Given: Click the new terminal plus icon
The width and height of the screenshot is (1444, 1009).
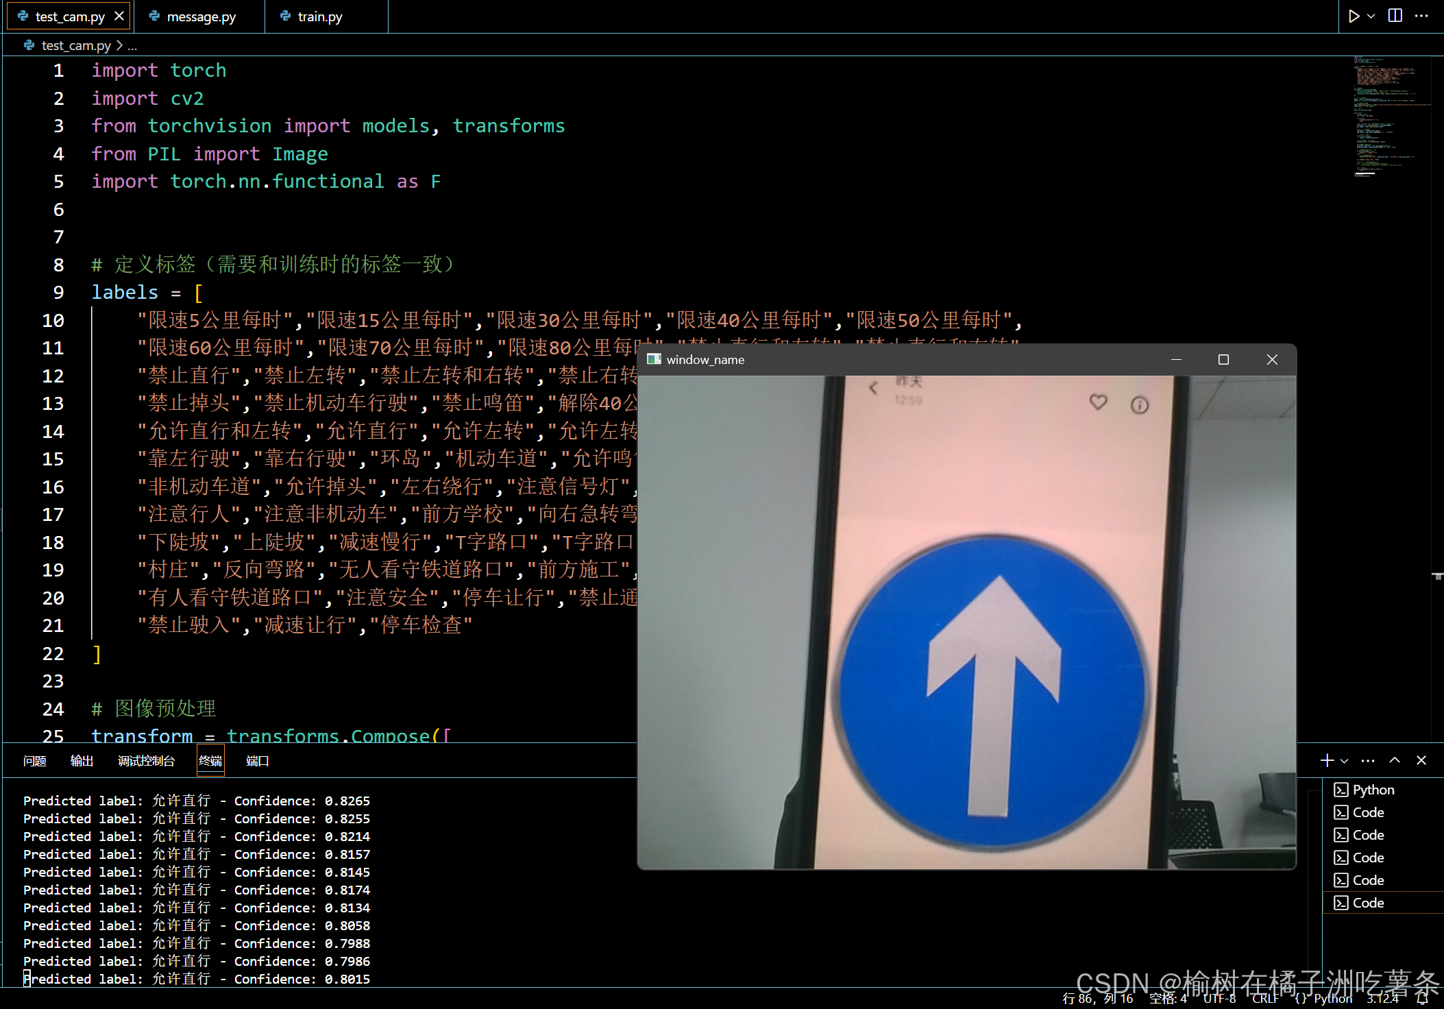Looking at the screenshot, I should pyautogui.click(x=1327, y=761).
